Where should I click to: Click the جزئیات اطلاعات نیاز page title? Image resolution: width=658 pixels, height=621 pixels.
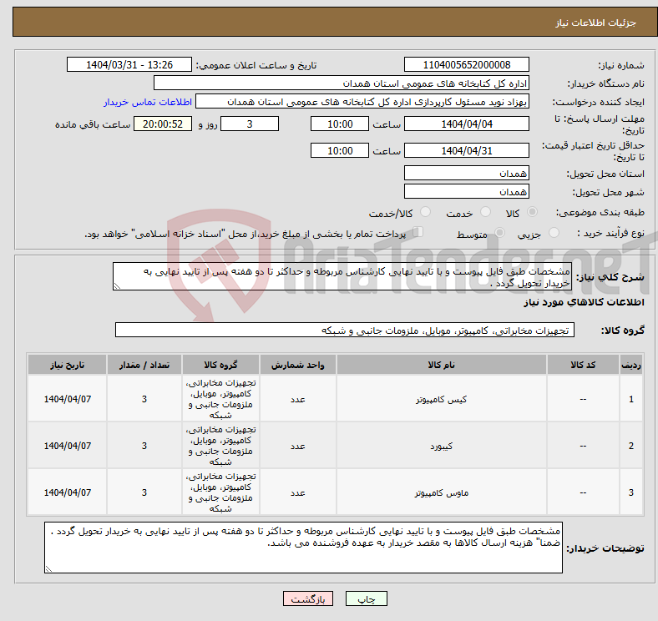pyautogui.click(x=596, y=23)
